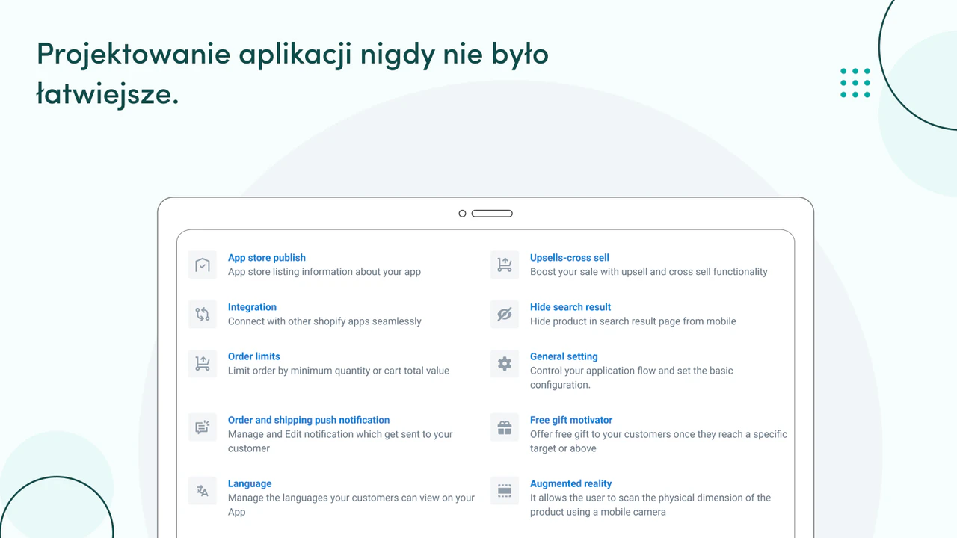Open the Hide search result link
This screenshot has width=957, height=538.
coord(570,307)
